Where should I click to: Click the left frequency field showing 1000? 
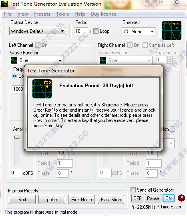(x=18, y=89)
